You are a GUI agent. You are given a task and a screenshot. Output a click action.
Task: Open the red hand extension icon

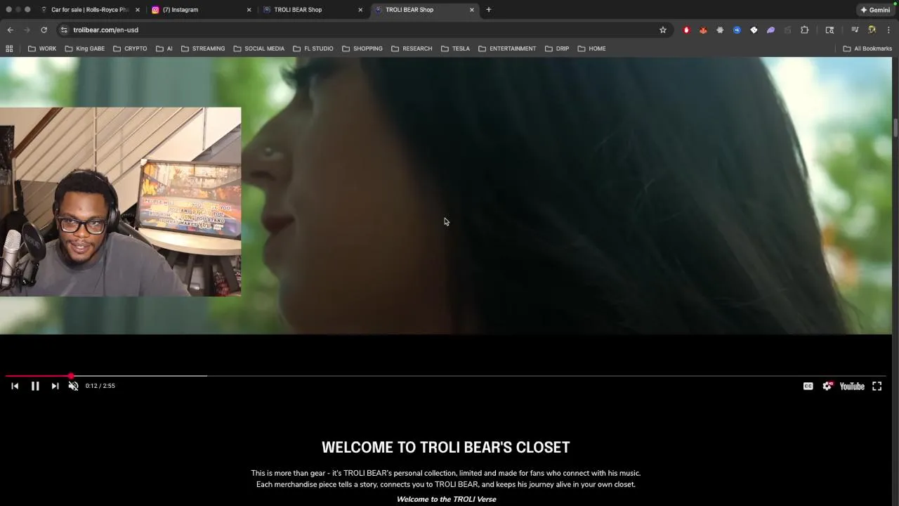686,30
